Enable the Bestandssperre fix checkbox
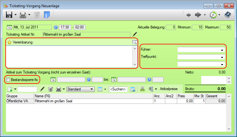 [x=8, y=80]
